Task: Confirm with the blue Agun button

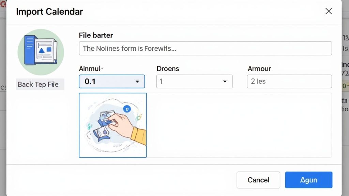Action: pyautogui.click(x=308, y=180)
